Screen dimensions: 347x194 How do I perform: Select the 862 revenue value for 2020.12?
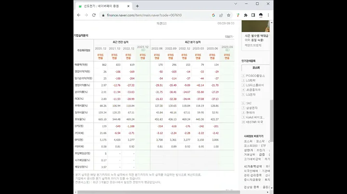(104, 65)
